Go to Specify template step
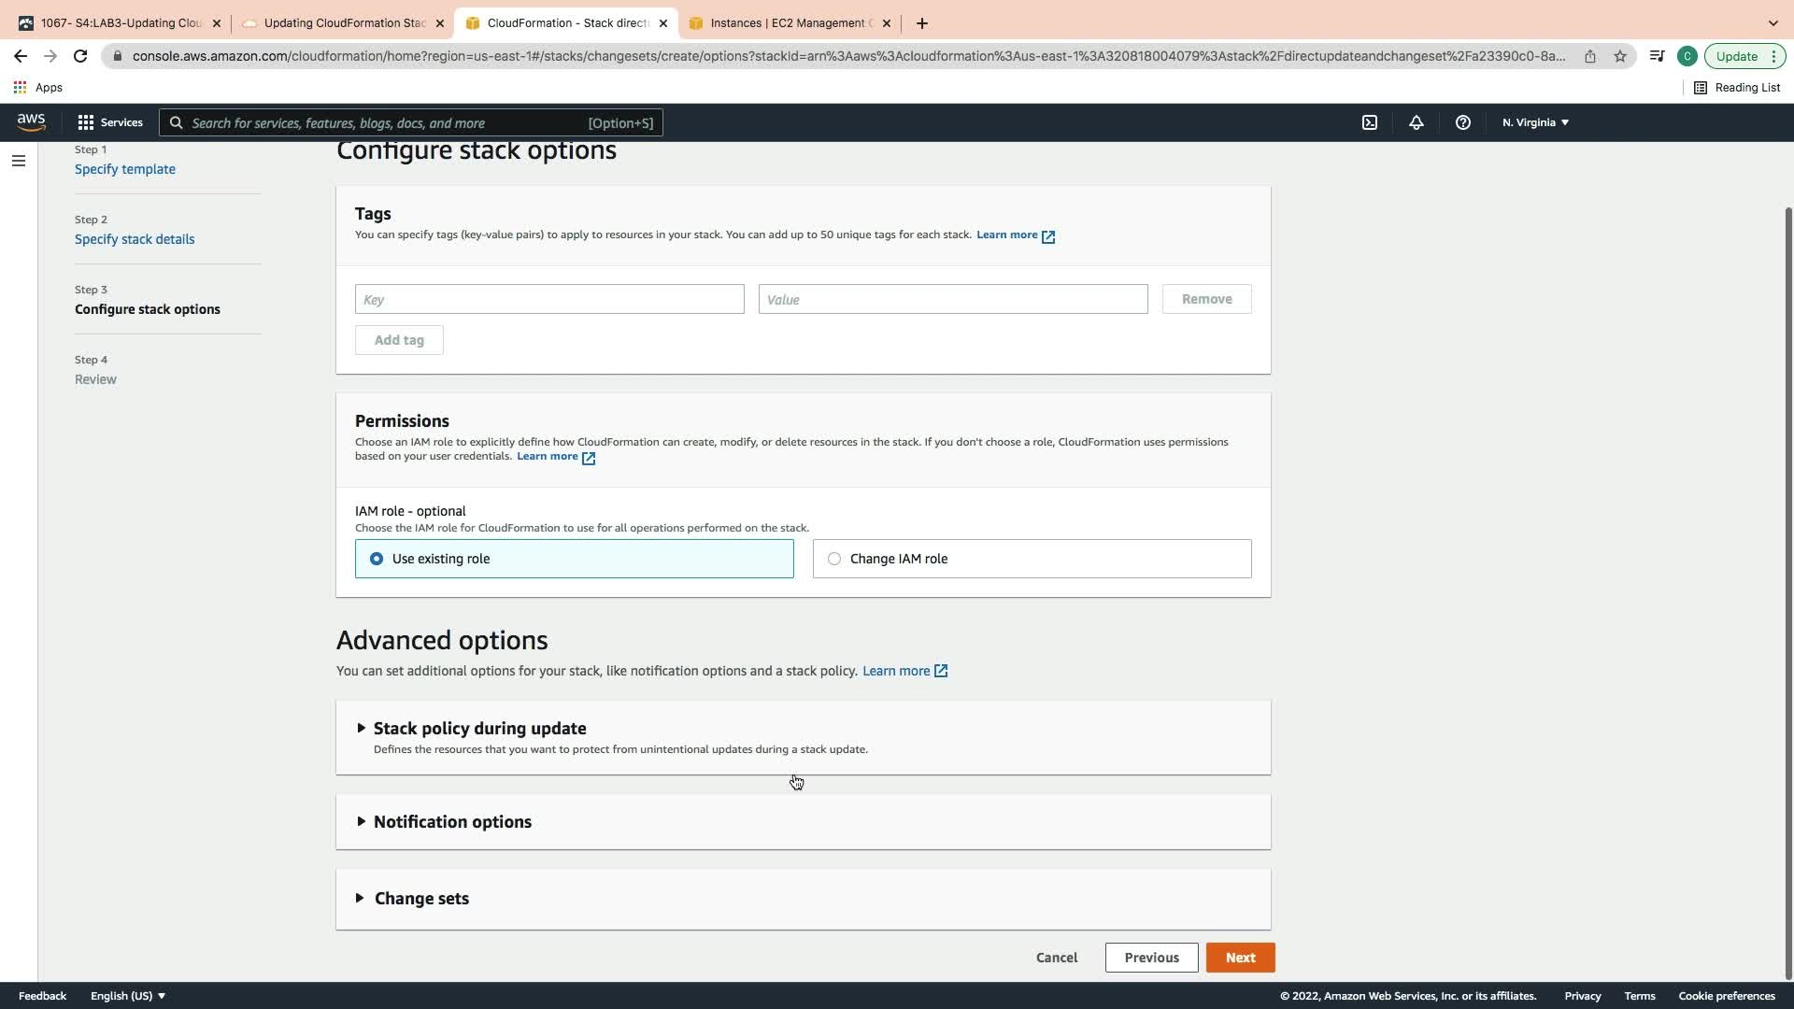The width and height of the screenshot is (1794, 1009). (x=125, y=169)
